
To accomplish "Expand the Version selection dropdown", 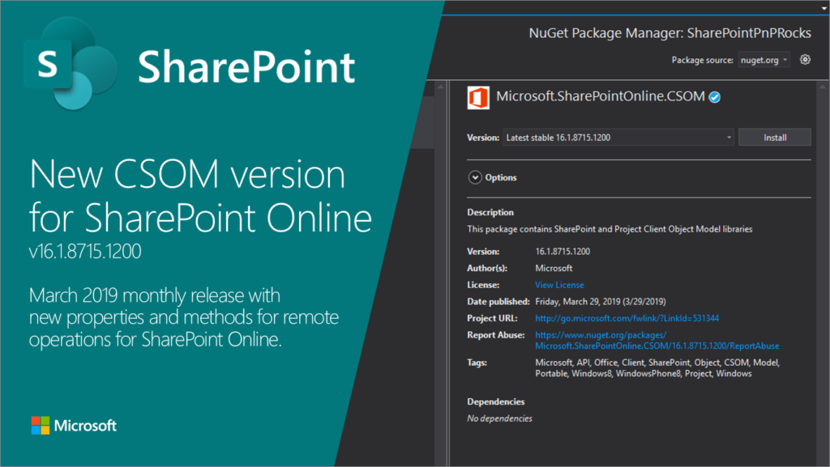I will point(618,138).
